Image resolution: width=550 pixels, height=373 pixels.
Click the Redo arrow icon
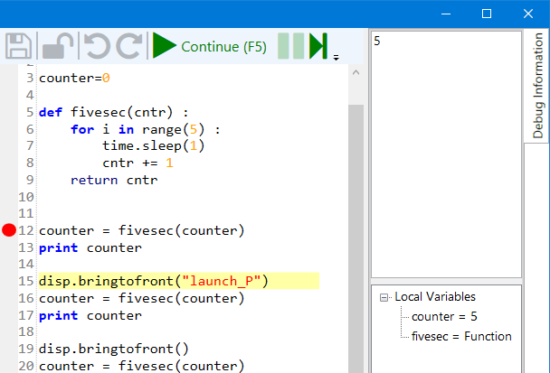(130, 47)
